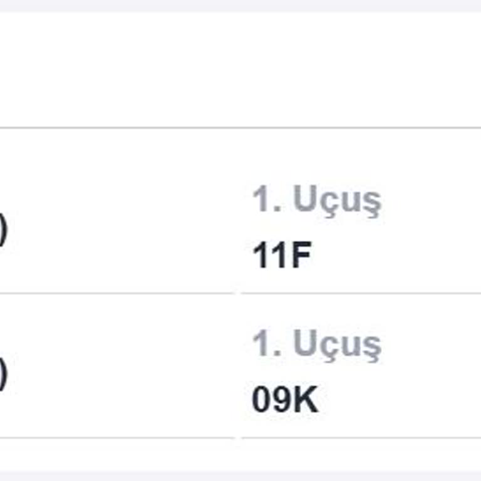Click the divider line above the 11F row
This screenshot has height=481, width=481.
point(240,128)
